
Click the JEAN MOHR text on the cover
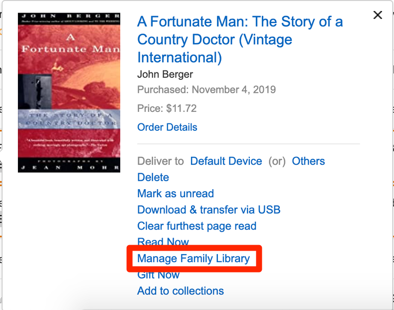[x=69, y=166]
